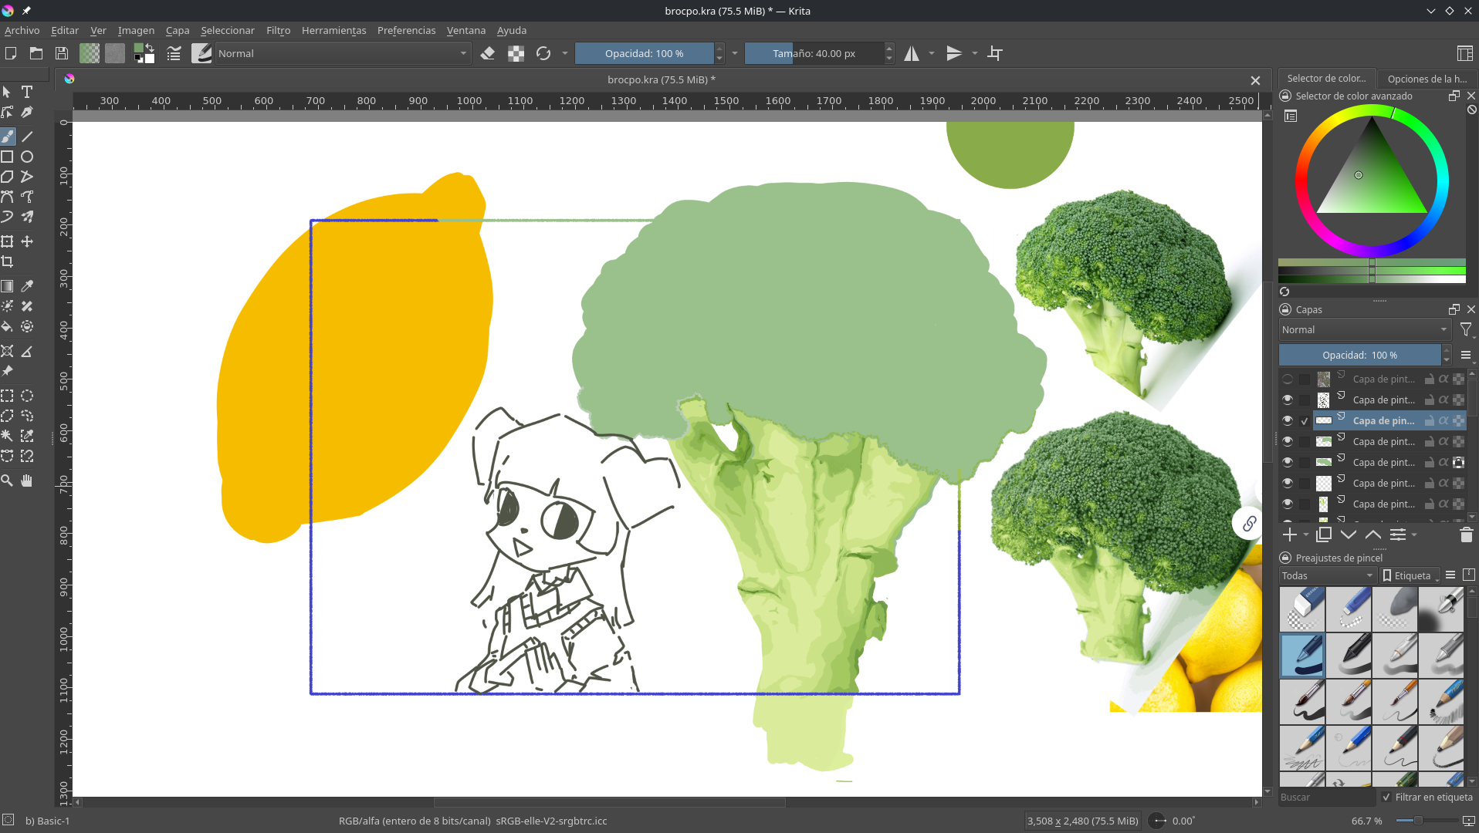1479x833 pixels.
Task: Pick the Ellipse shape tool
Action: pos(27,157)
